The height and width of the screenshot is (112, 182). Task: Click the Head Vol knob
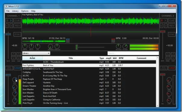[x=57, y=46]
